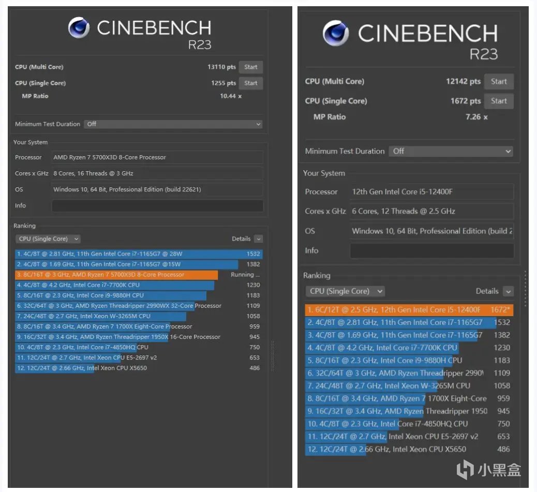The image size is (537, 492).
Task: Select right ranking row 6 Threadripper 2990
Action: (409, 373)
